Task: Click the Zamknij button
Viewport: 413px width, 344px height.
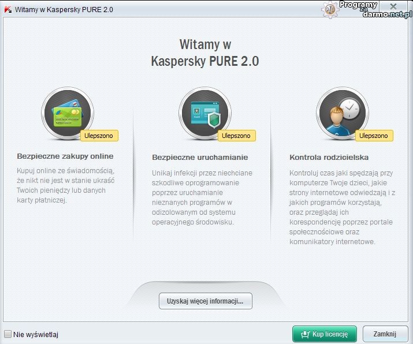Action: tap(385, 334)
